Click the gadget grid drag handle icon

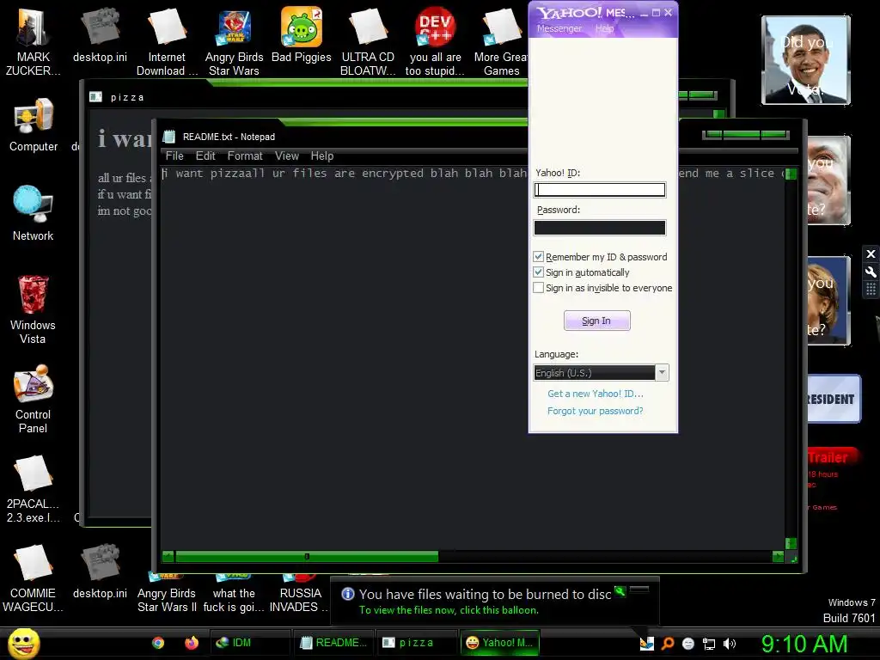point(871,289)
